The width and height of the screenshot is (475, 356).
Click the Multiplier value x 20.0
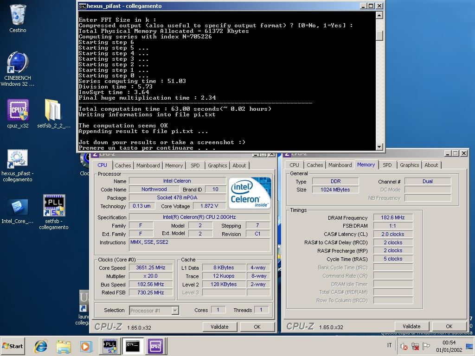pyautogui.click(x=151, y=276)
